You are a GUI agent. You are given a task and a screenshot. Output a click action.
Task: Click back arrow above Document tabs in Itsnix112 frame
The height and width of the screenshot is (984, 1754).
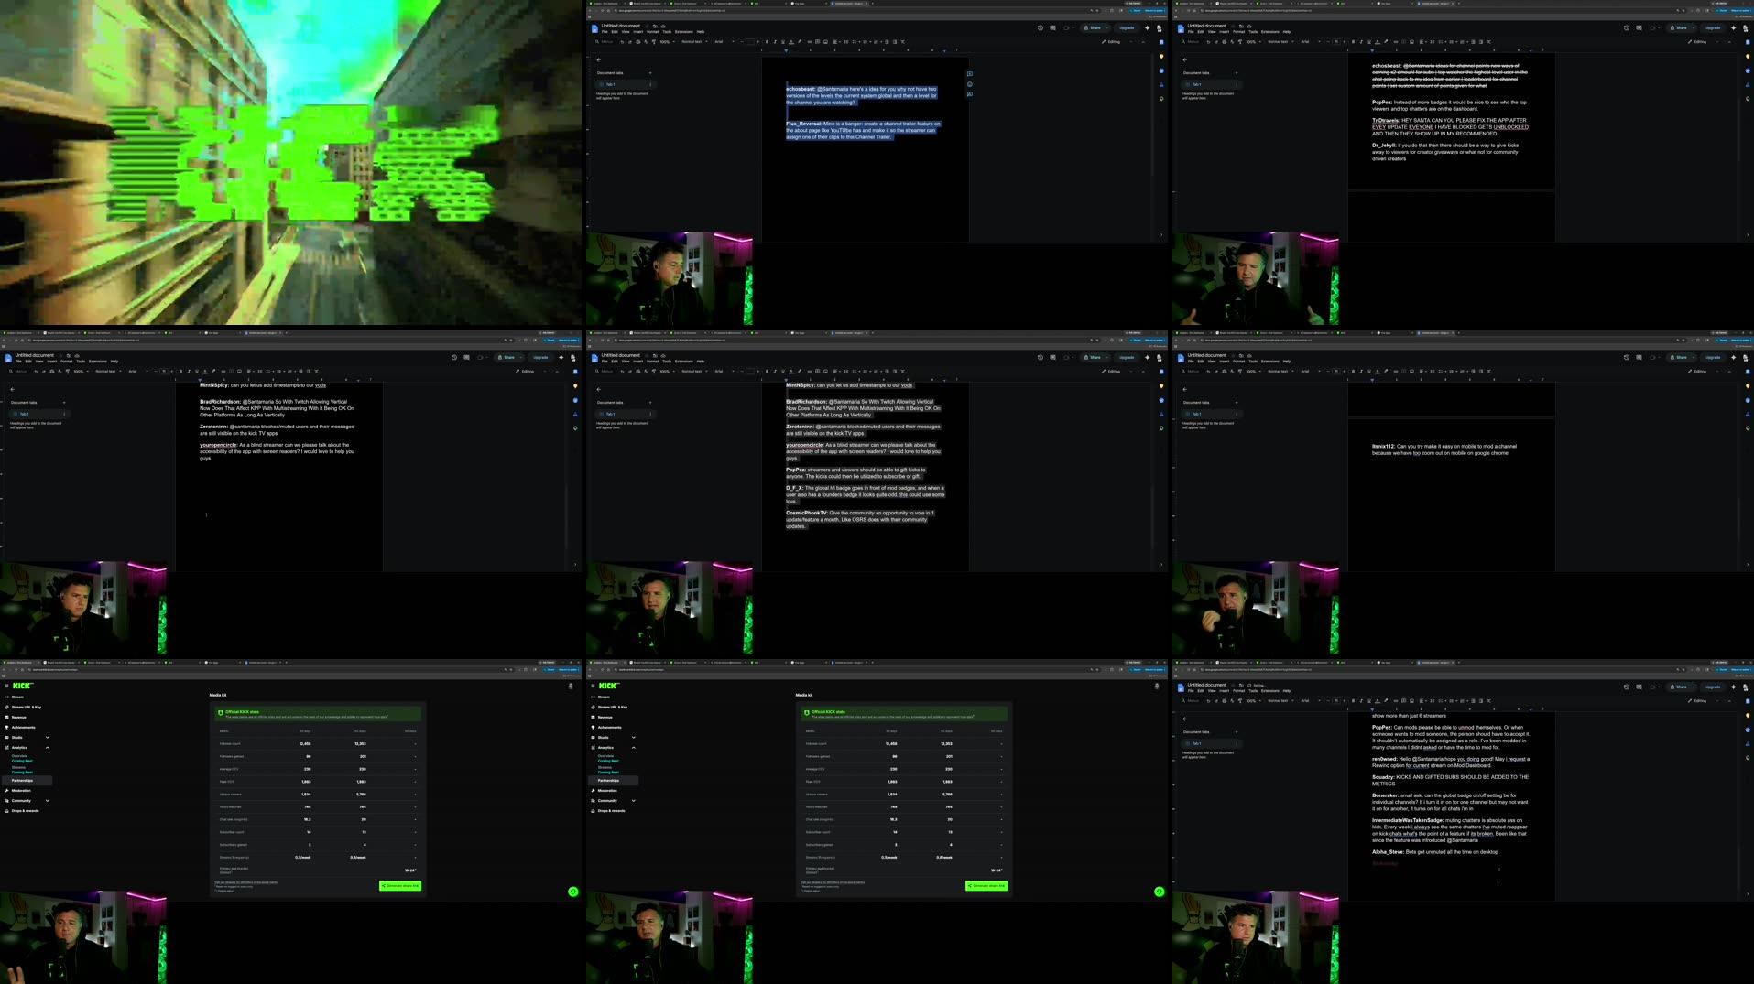pos(1184,389)
